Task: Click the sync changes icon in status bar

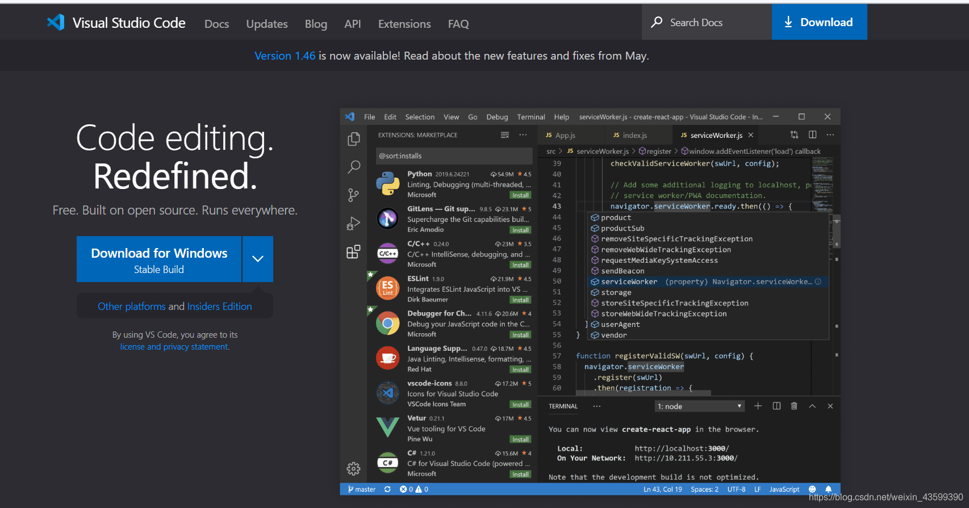Action: point(387,489)
